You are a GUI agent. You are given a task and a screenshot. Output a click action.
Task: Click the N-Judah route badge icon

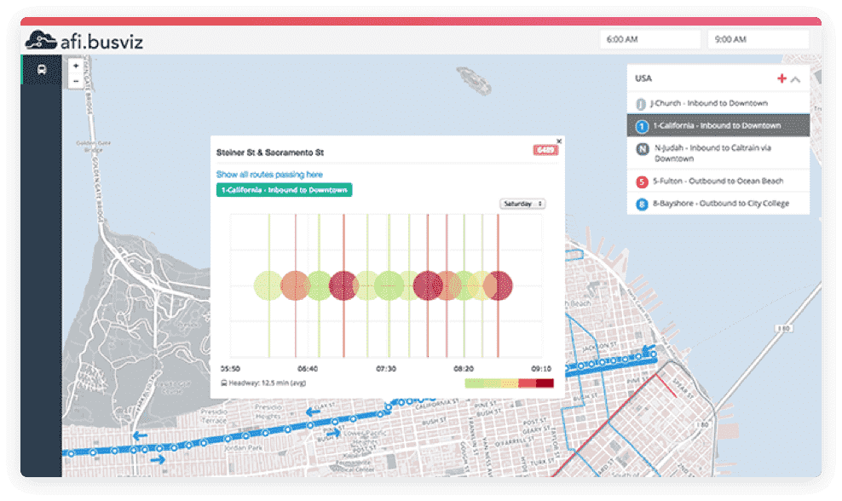tap(642, 149)
